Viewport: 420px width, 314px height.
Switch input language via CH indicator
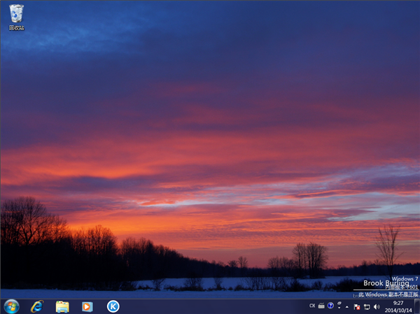[312, 306]
